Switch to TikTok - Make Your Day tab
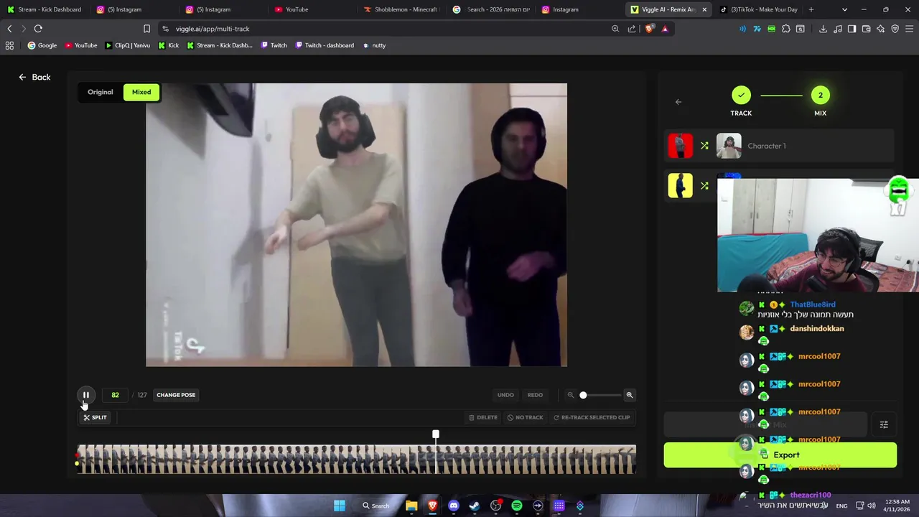 759,9
